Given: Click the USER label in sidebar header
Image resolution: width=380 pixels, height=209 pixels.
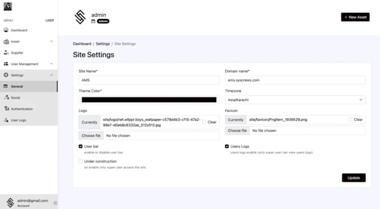Looking at the screenshot, I should click(x=50, y=20).
